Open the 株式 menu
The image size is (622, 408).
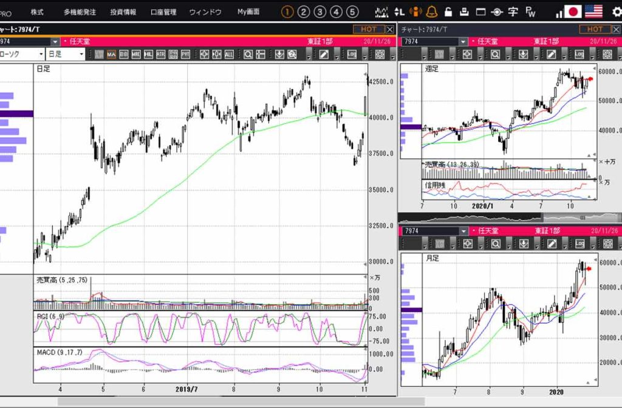(37, 12)
